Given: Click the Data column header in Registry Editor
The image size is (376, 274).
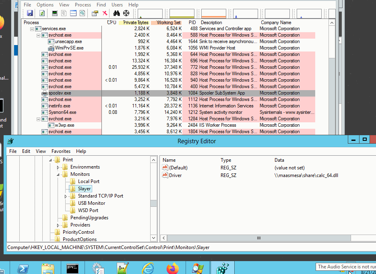Looking at the screenshot, I should [279, 160].
